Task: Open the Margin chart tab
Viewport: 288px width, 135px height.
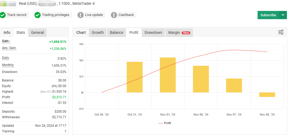Action: coord(174,32)
